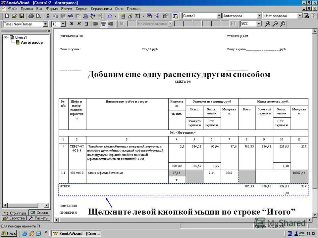Open the 80% zoom dropdown
This screenshot has height=238, width=318.
259,24
